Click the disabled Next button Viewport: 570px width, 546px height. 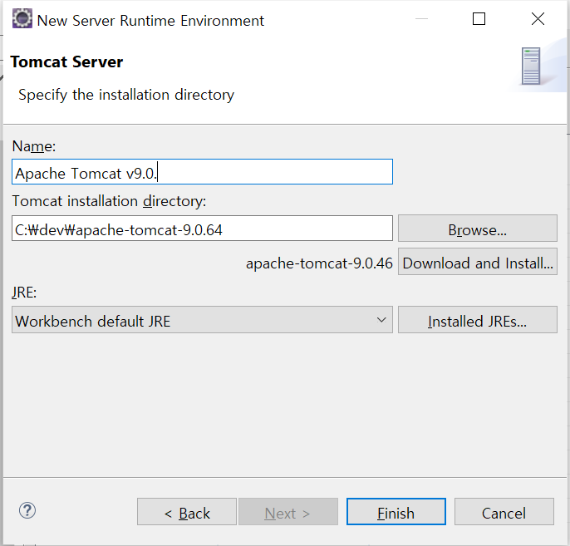[x=287, y=512]
